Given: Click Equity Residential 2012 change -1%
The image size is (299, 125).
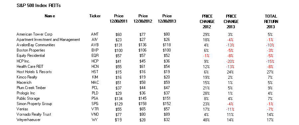Looking at the screenshot, I should tap(207, 56).
